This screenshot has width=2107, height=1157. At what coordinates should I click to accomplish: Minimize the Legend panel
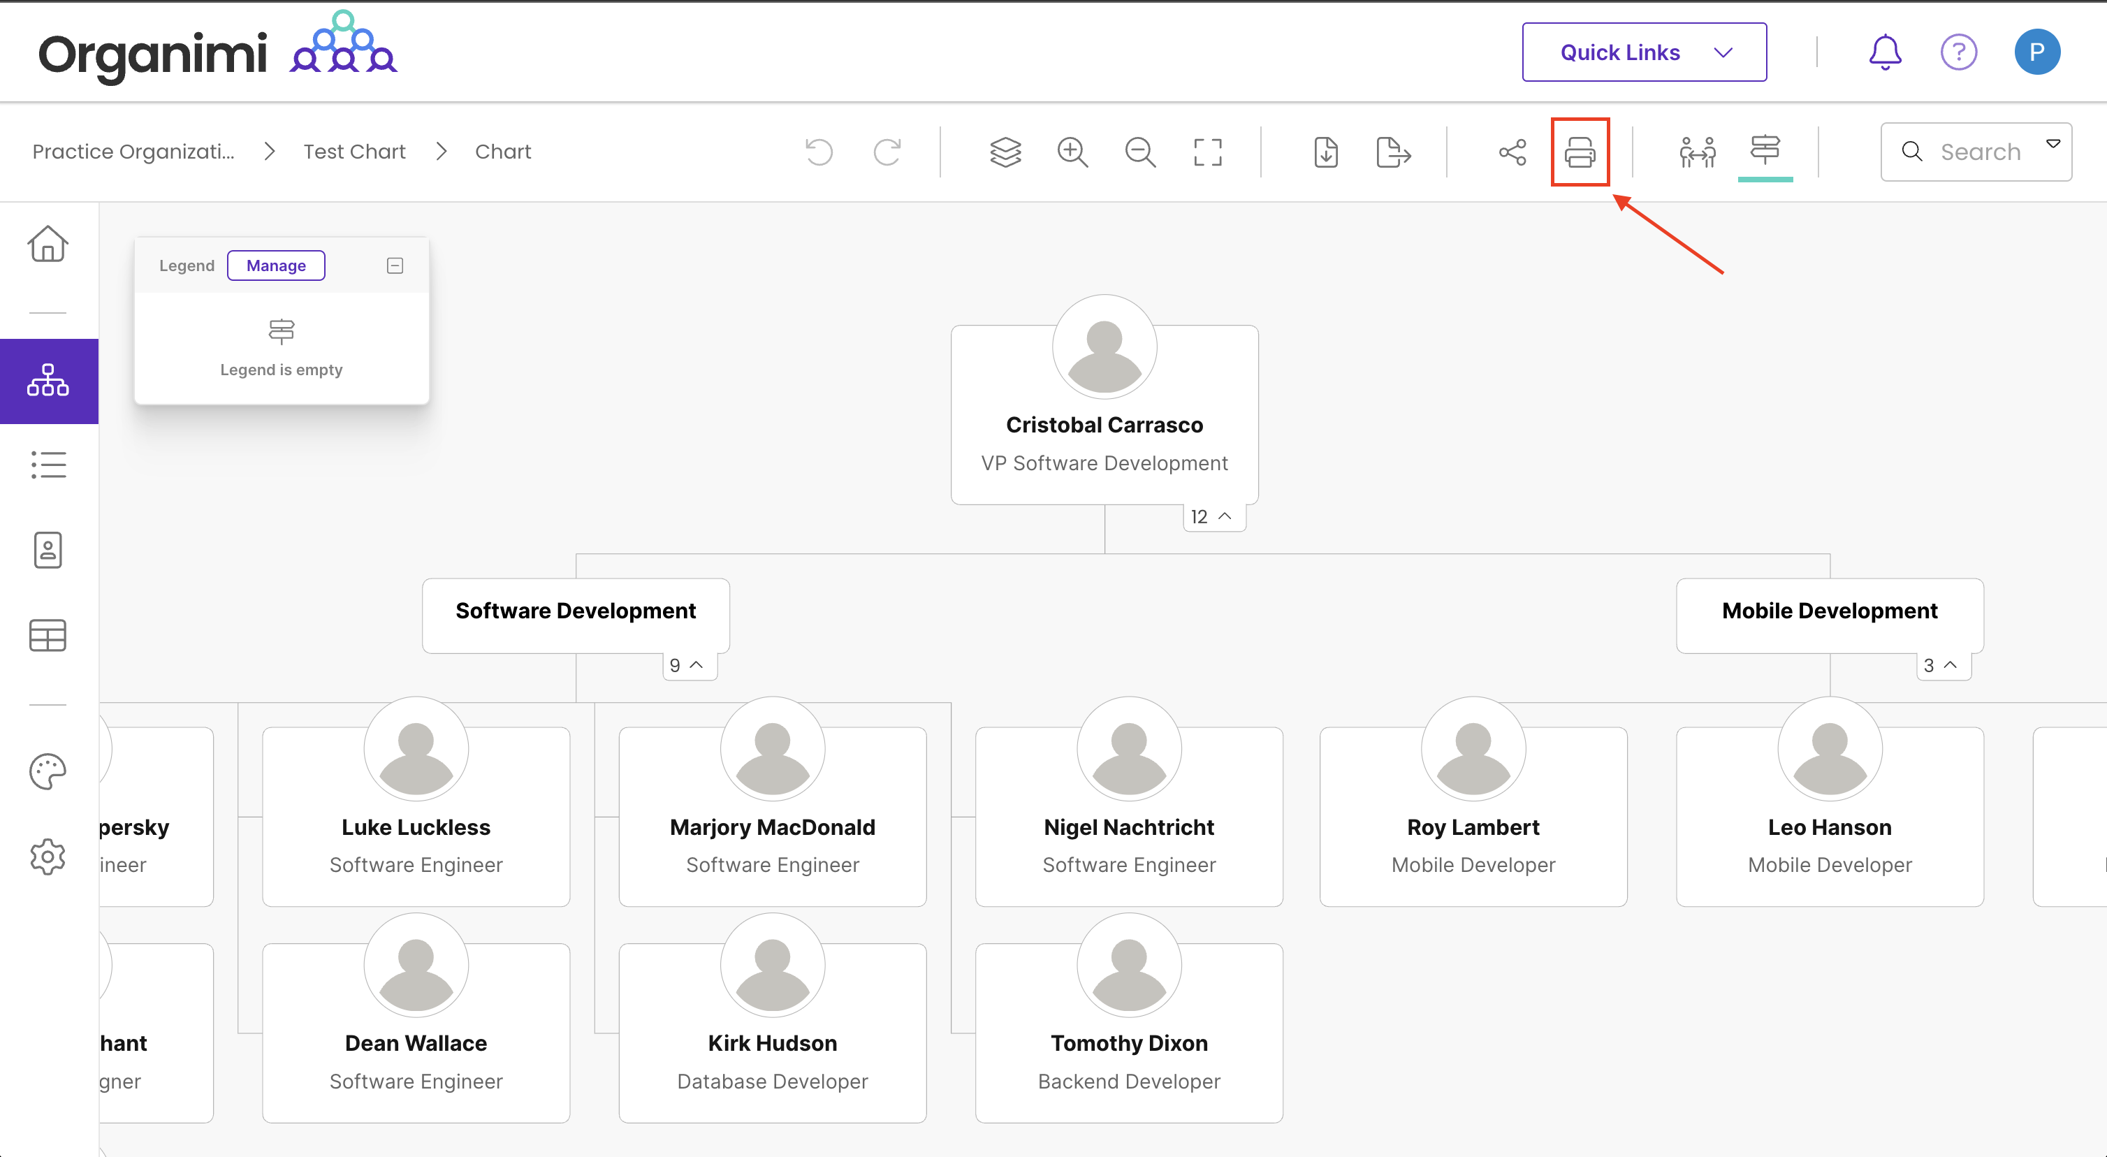[x=395, y=265]
